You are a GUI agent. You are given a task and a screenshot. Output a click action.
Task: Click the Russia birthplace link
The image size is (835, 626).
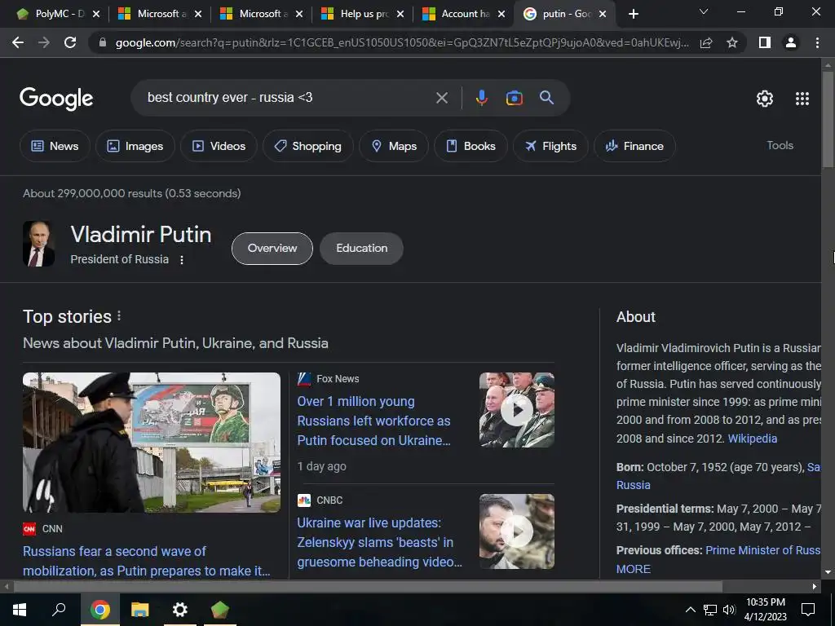(x=633, y=485)
